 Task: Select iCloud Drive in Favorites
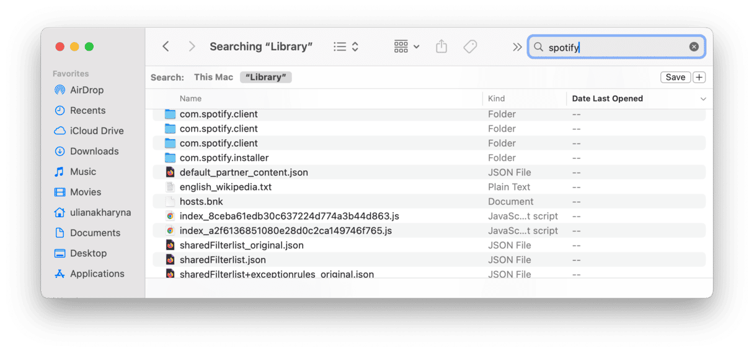97,131
